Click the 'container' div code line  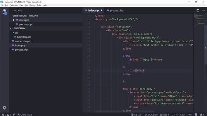coord(116,27)
